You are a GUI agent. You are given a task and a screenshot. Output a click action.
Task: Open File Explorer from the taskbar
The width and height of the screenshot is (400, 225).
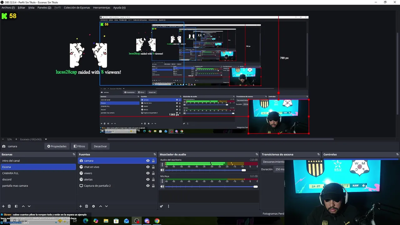tap(106, 221)
